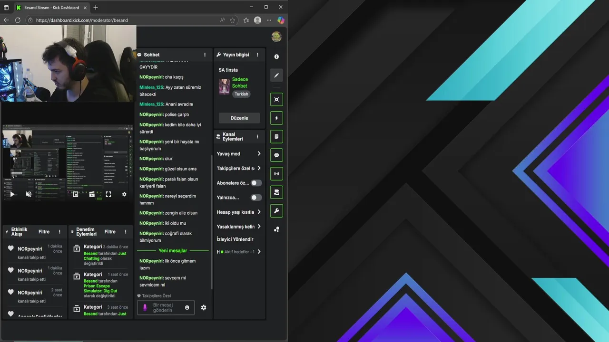Screen dimensions: 609x342
Task: Toggle chat bubble widget in sidebar
Action: [276, 155]
